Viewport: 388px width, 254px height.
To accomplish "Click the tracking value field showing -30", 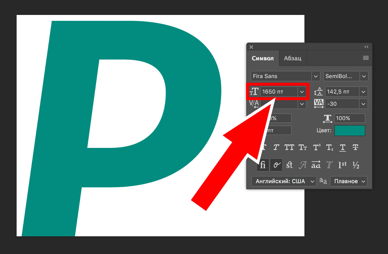I will [342, 104].
